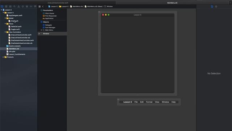The width and height of the screenshot is (232, 131).
Task: Select Window row in document outline
Action: coord(52,34)
